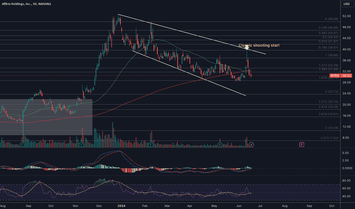Click the Dec label on the time axis
Screen dimensions: 355x209
tap(99, 206)
